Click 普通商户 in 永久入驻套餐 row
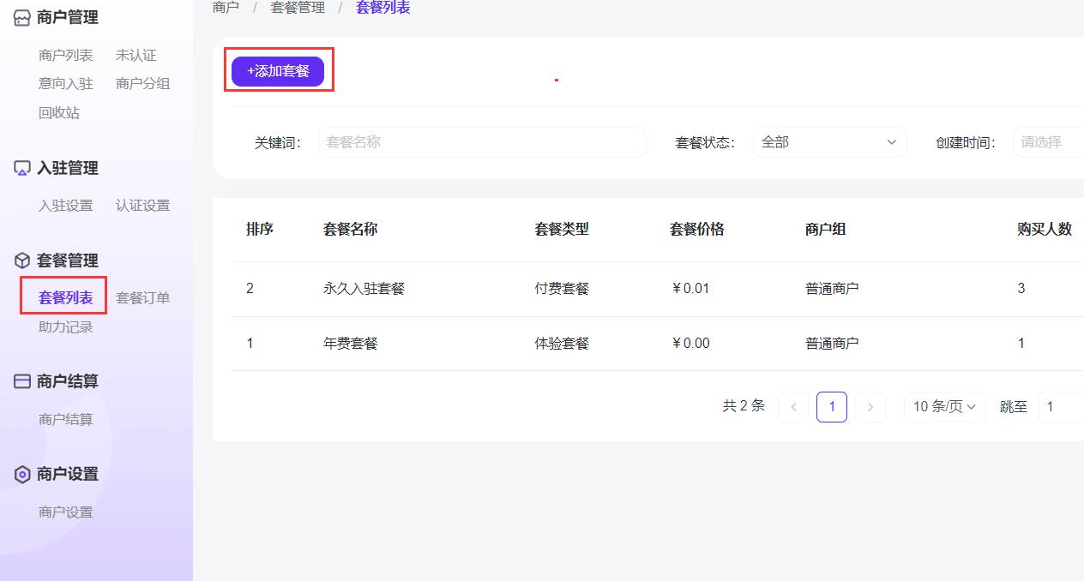1084x581 pixels. coord(832,289)
